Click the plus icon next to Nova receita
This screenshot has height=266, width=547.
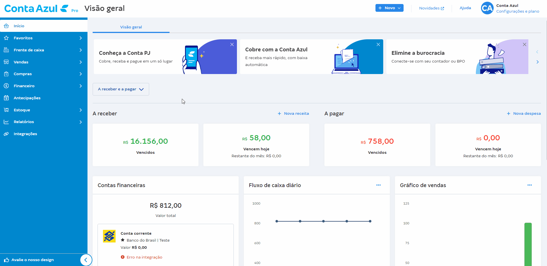click(279, 114)
